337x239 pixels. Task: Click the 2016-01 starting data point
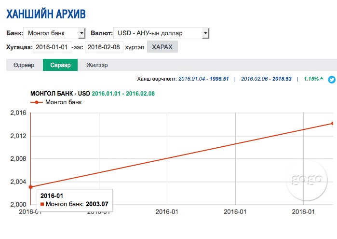pos(31,187)
